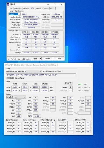Click the CR value field 1
The height and width of the screenshot is (148, 104).
(x=36, y=98)
